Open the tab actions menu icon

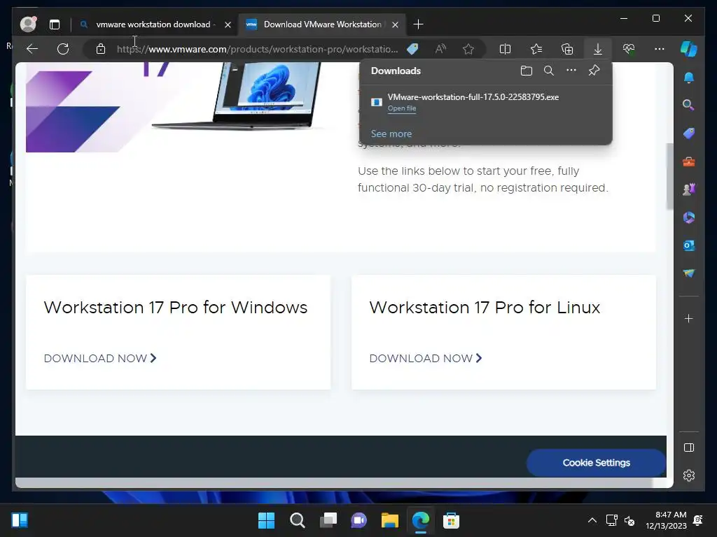pos(55,24)
